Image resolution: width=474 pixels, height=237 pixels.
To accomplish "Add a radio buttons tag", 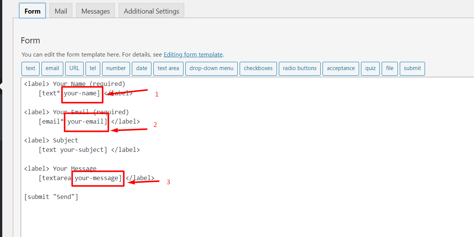I will click(300, 69).
